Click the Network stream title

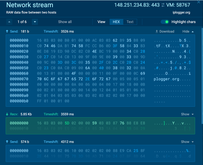(x=30, y=5)
